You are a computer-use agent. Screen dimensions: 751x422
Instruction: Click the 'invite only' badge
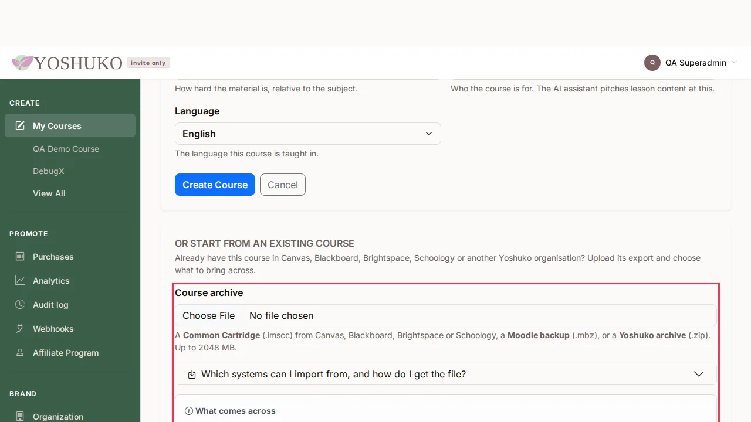(148, 63)
